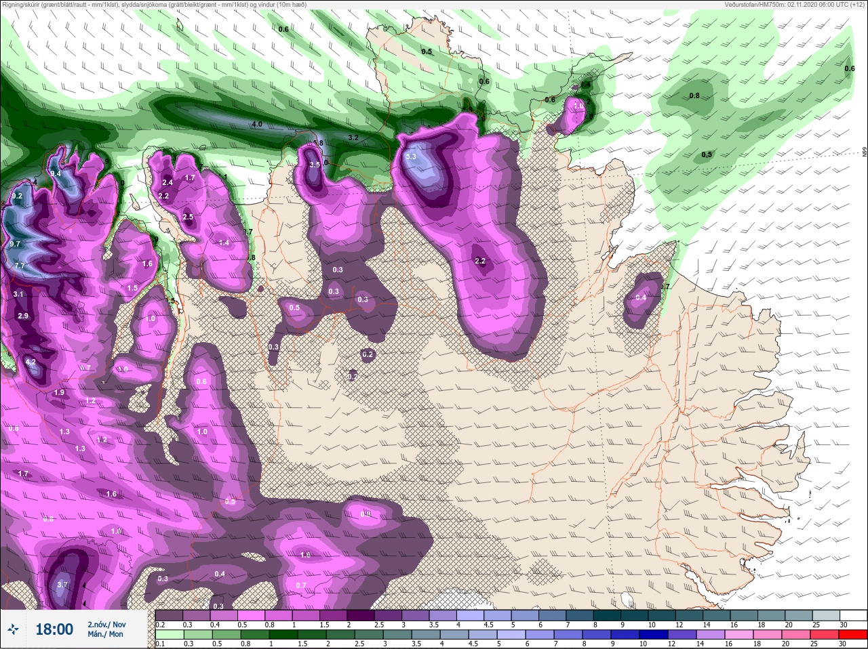Pick the palest green 0.1 rain legend swatch
The height and width of the screenshot is (649, 868).
[168, 635]
